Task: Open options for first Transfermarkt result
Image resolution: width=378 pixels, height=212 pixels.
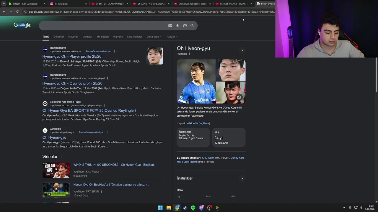Action: [x=114, y=52]
